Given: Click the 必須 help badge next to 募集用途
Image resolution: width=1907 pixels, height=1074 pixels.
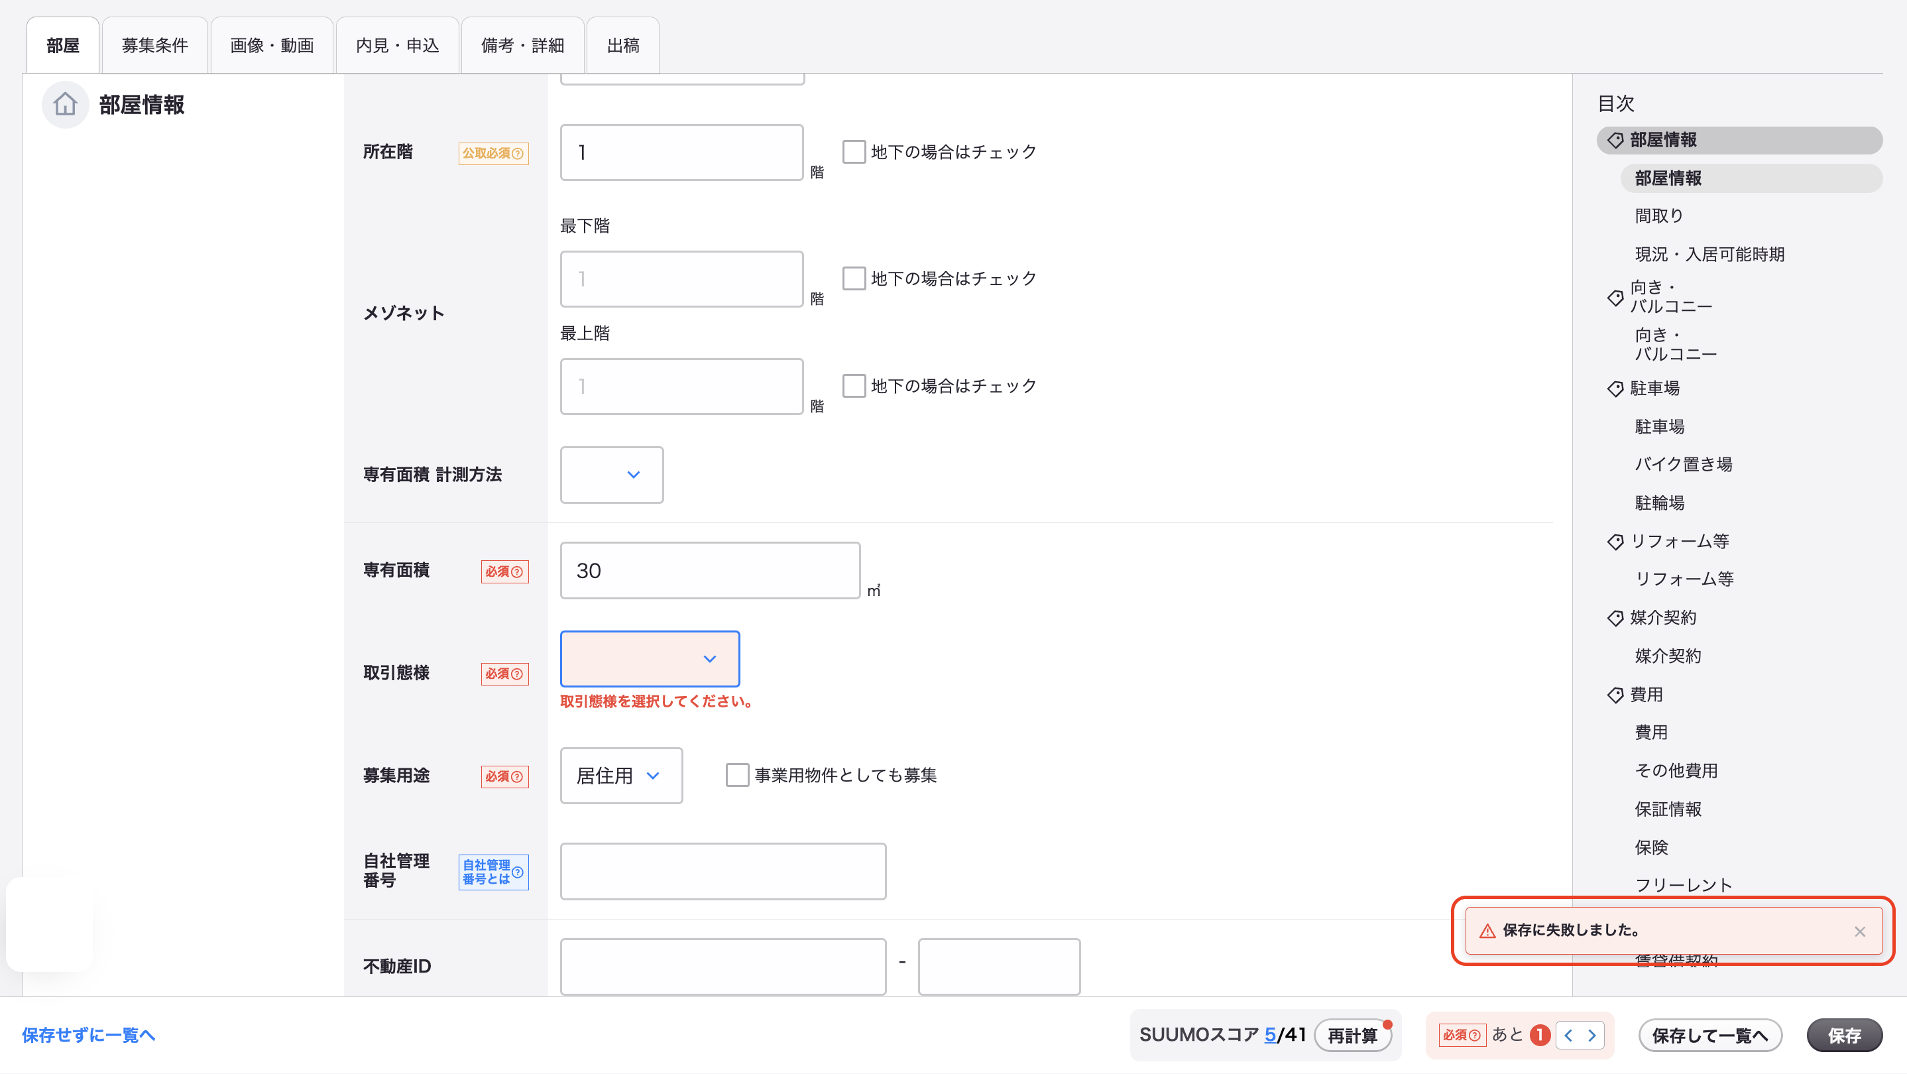Looking at the screenshot, I should tap(505, 776).
